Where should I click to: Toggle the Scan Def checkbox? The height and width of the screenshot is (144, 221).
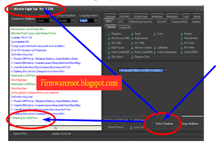131,127
